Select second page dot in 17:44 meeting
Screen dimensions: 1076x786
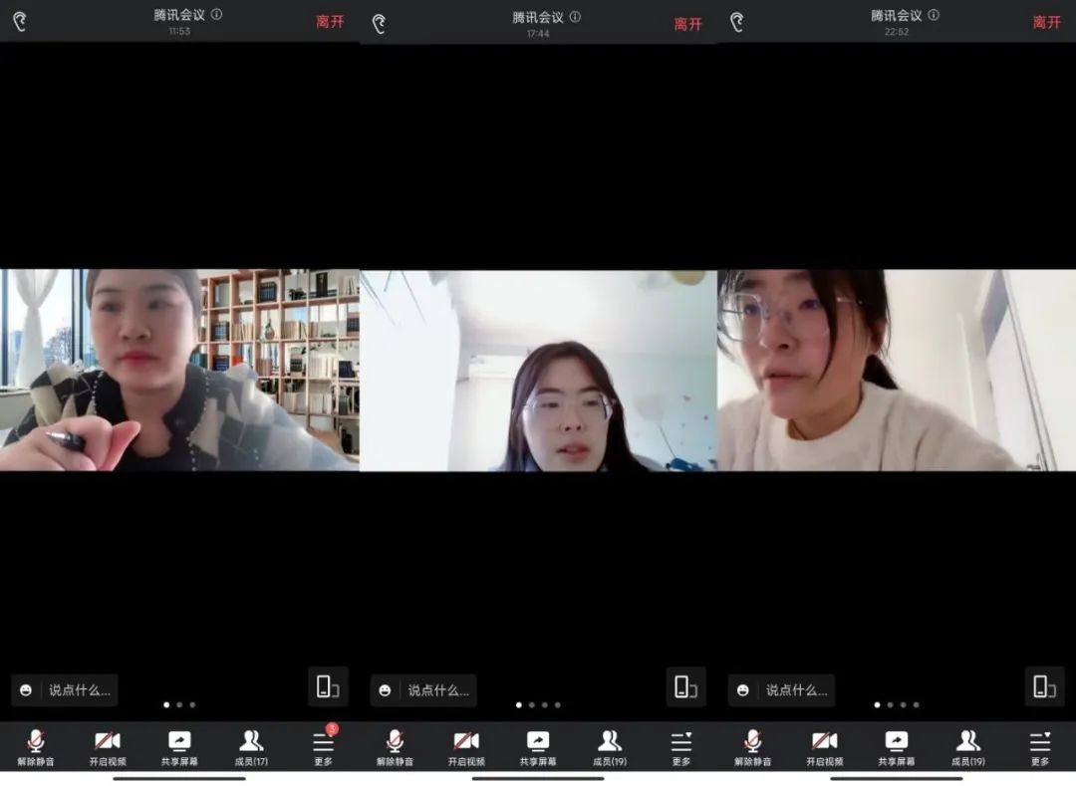coord(531,704)
